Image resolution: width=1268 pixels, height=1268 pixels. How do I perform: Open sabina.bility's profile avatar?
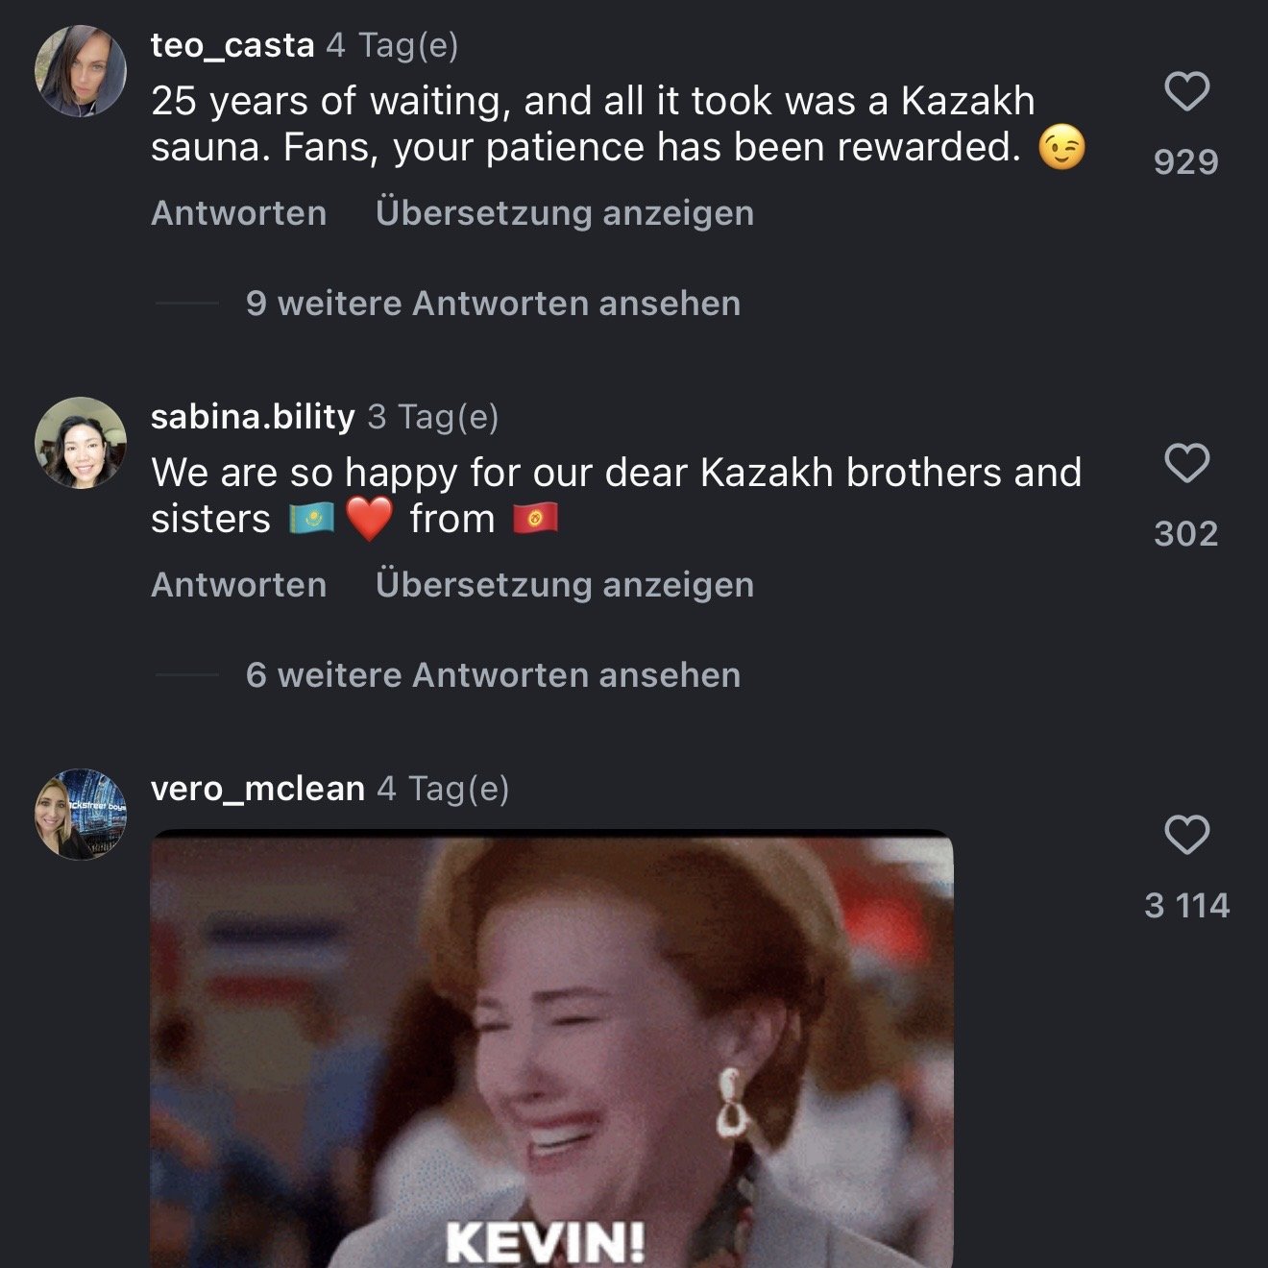[81, 443]
